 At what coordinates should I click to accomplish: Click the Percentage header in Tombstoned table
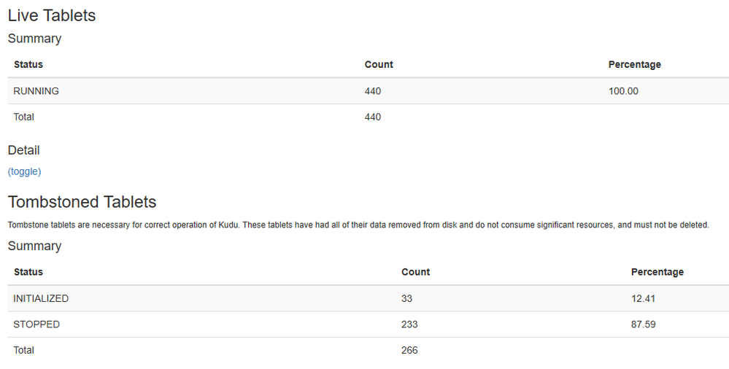[657, 272]
